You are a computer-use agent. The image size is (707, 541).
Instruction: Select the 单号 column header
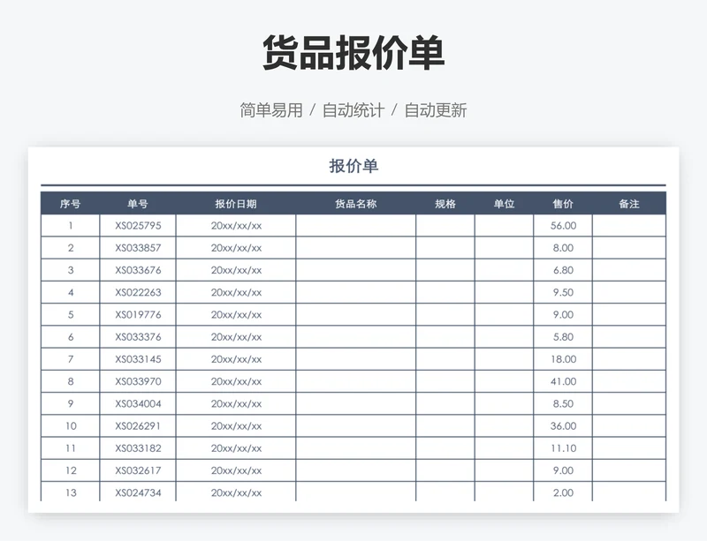138,204
